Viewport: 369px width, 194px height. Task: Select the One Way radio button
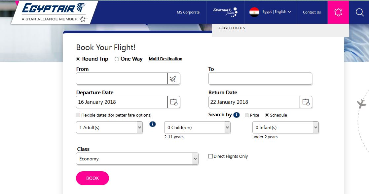coord(117,59)
